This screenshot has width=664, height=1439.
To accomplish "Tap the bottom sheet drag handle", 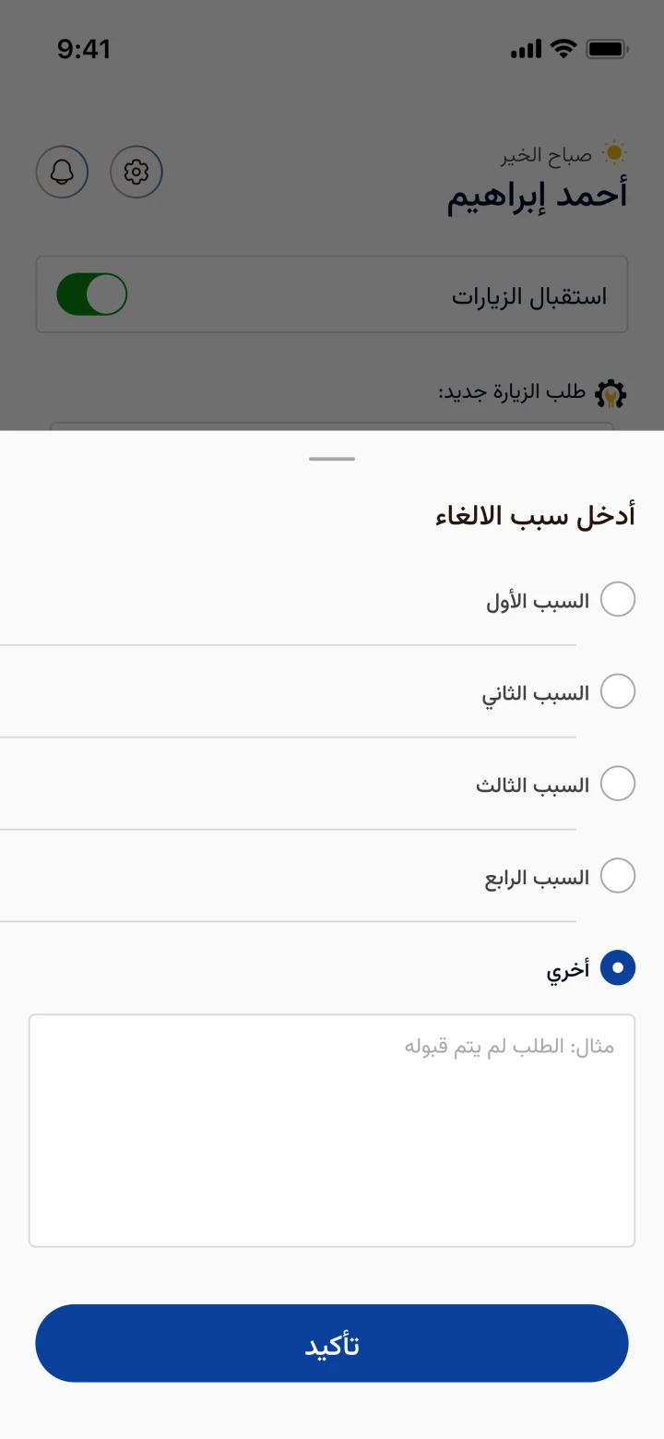I will [x=332, y=459].
